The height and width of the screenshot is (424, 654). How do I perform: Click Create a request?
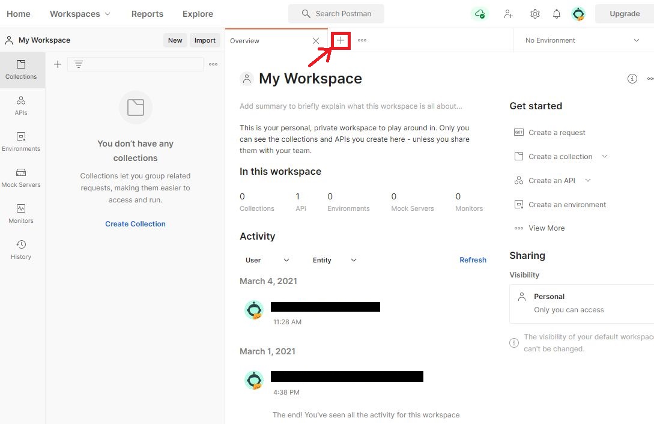[x=556, y=133]
